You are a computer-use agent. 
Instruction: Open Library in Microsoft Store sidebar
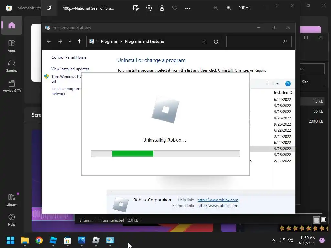point(12,200)
